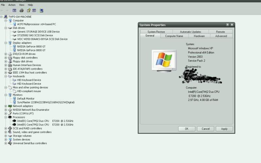Expand the Network adapters node
261x163 pixels.
click(6, 106)
